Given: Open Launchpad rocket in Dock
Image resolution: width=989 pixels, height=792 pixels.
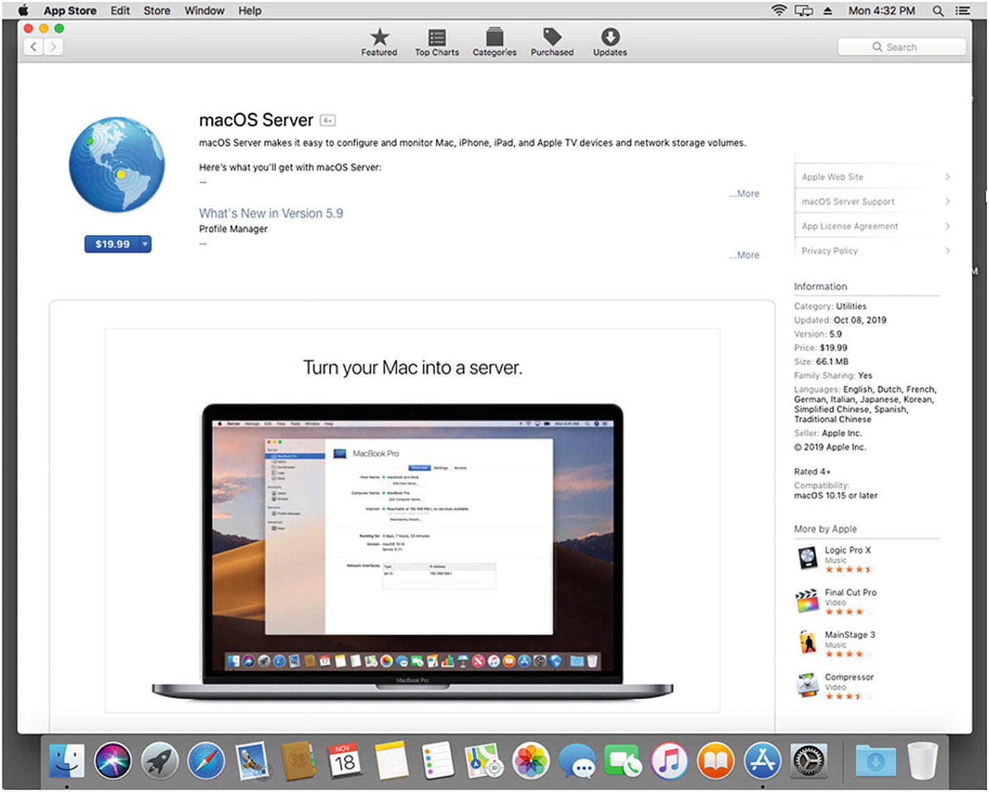Looking at the screenshot, I should tap(160, 761).
